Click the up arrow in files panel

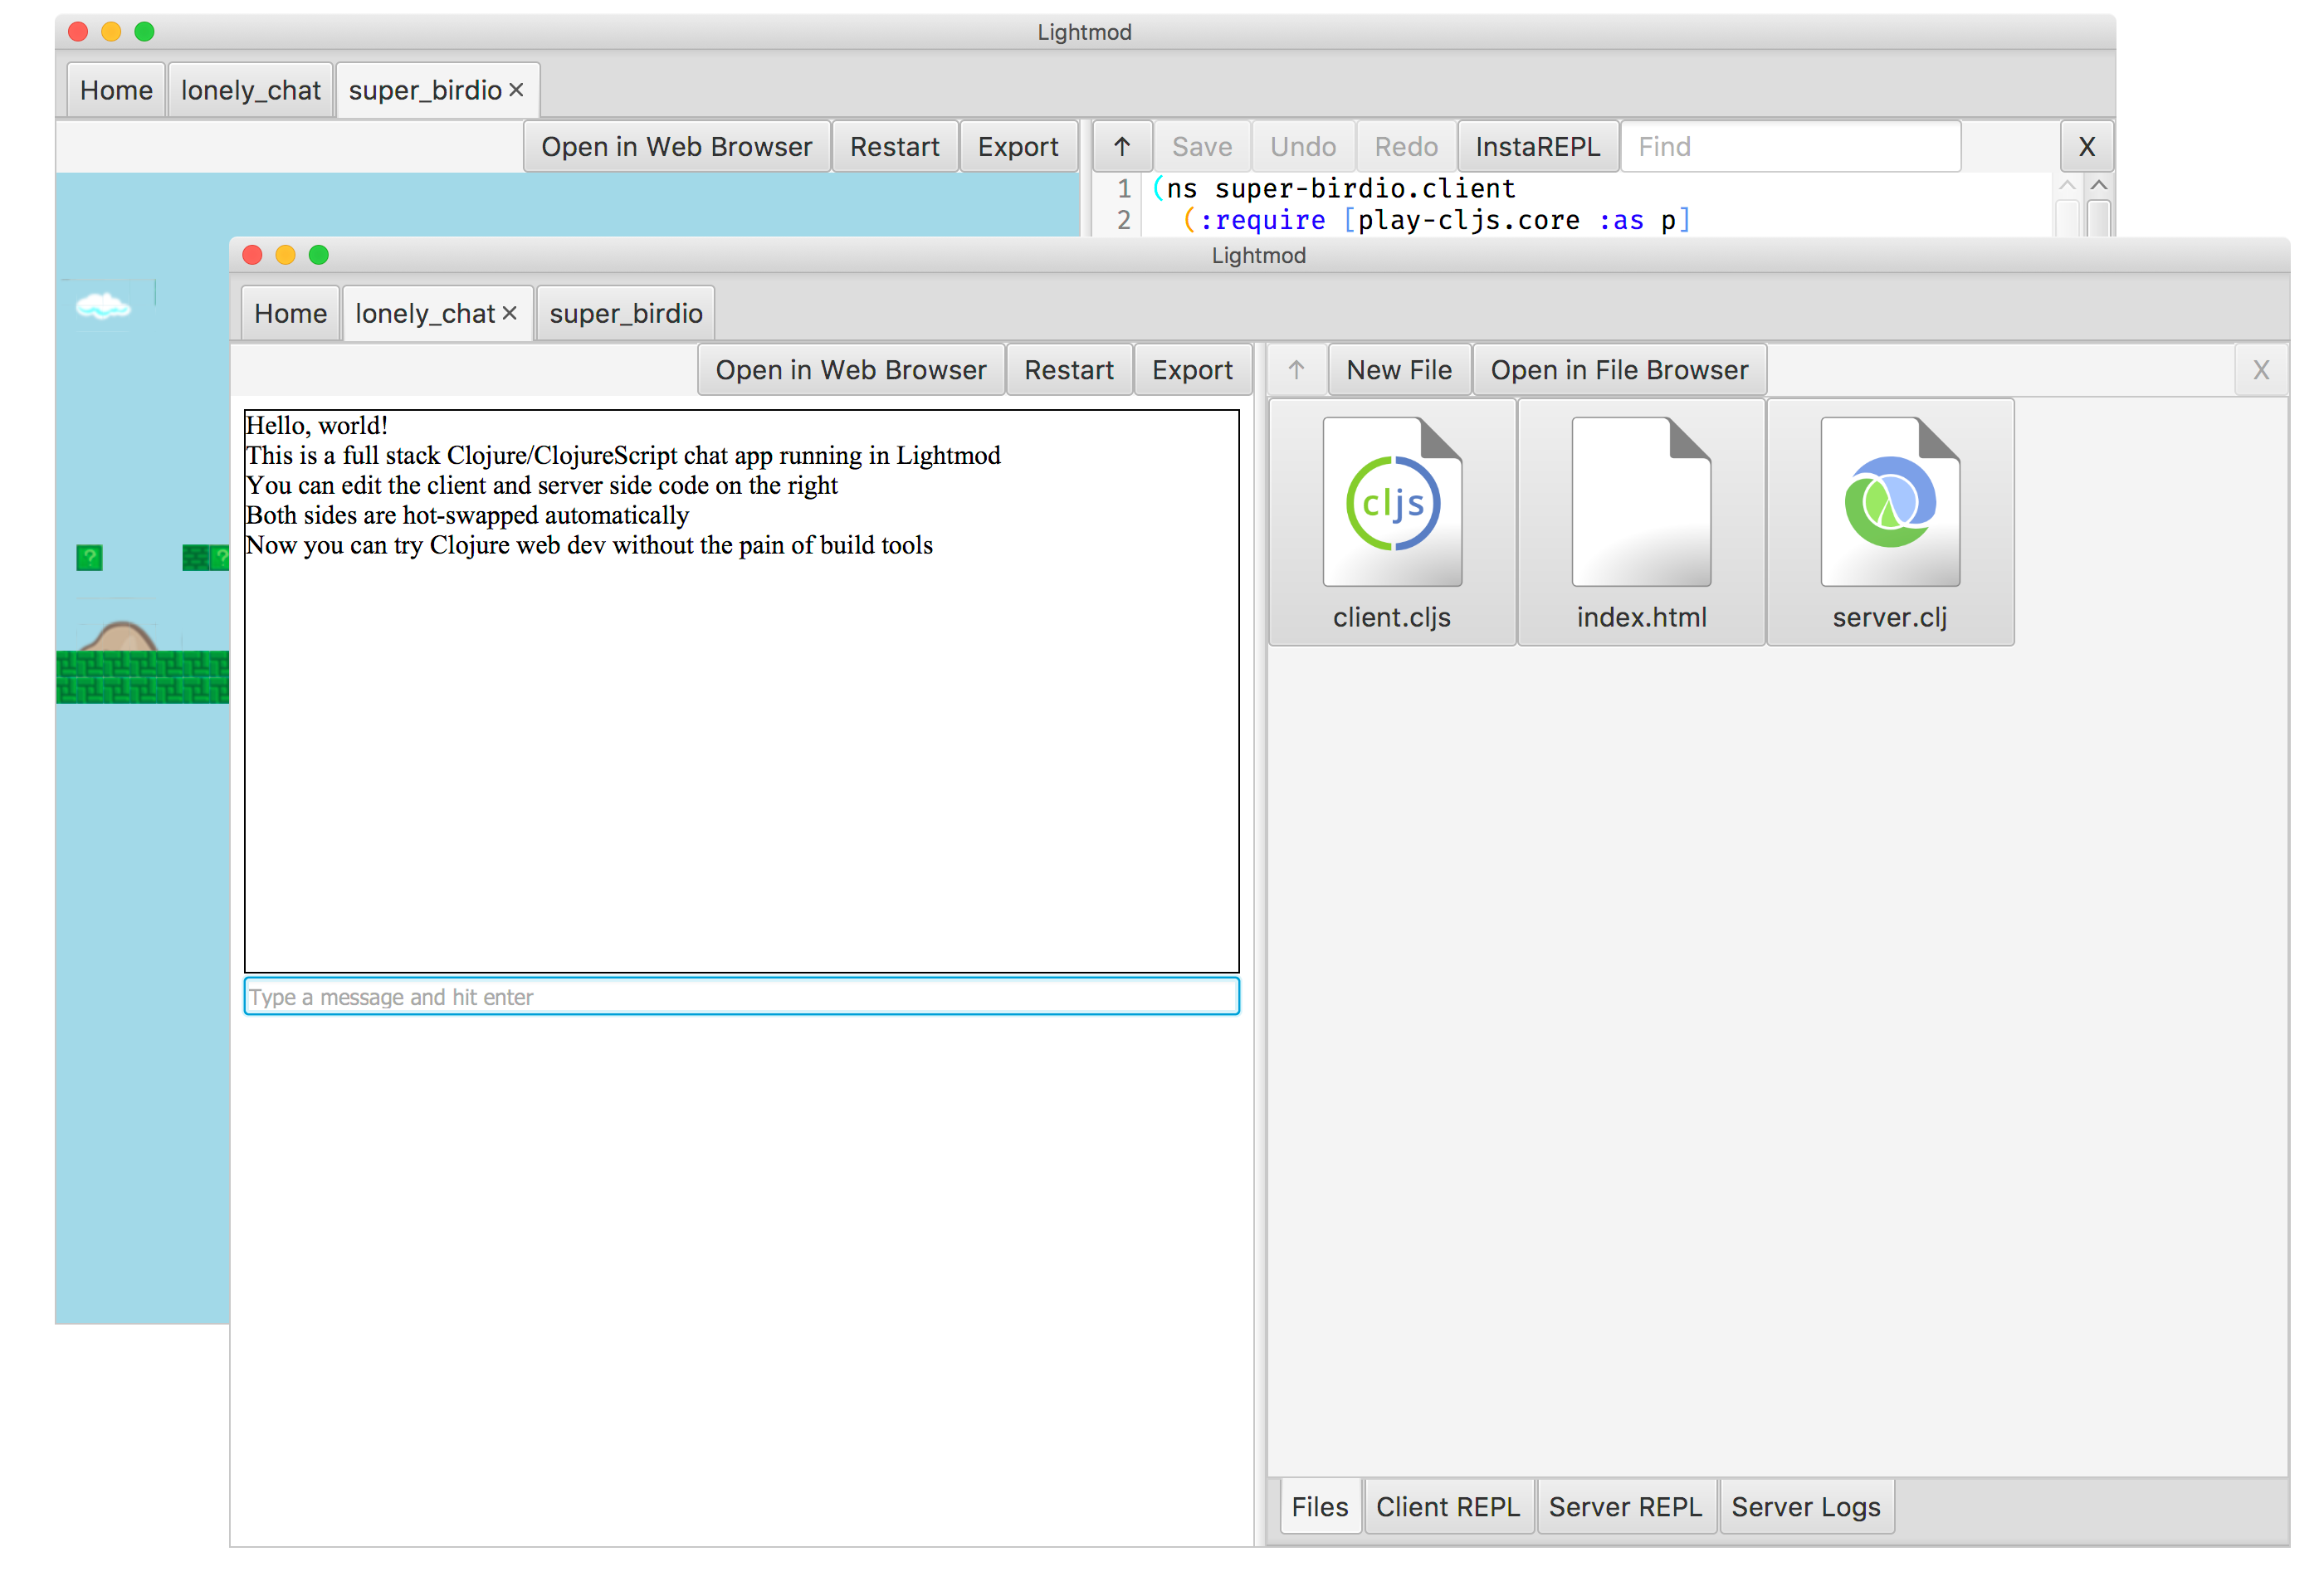(x=1296, y=370)
